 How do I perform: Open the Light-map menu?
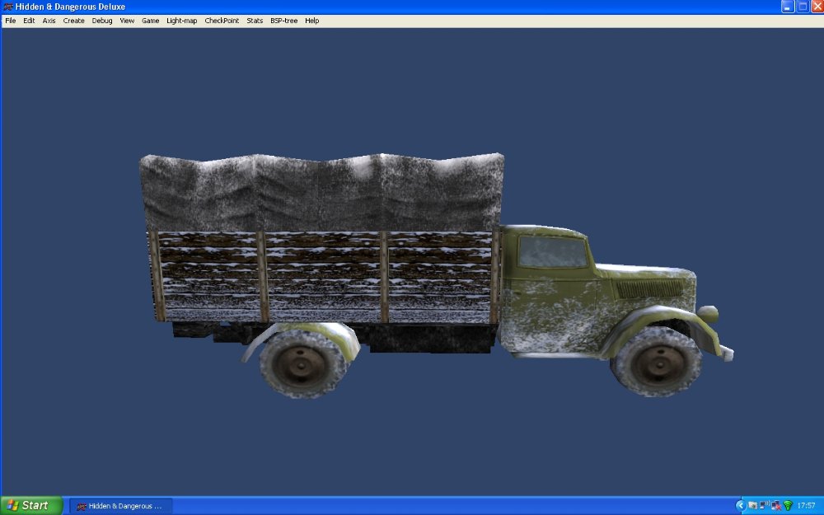pos(180,21)
